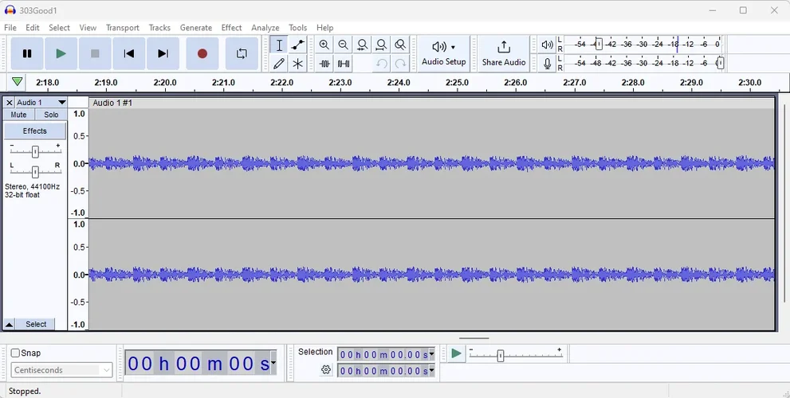Image resolution: width=790 pixels, height=398 pixels.
Task: Click the 2:24.0 timeline mark
Action: (399, 83)
